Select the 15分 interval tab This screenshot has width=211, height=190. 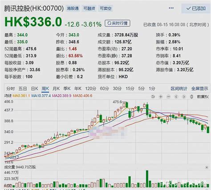tap(130, 89)
